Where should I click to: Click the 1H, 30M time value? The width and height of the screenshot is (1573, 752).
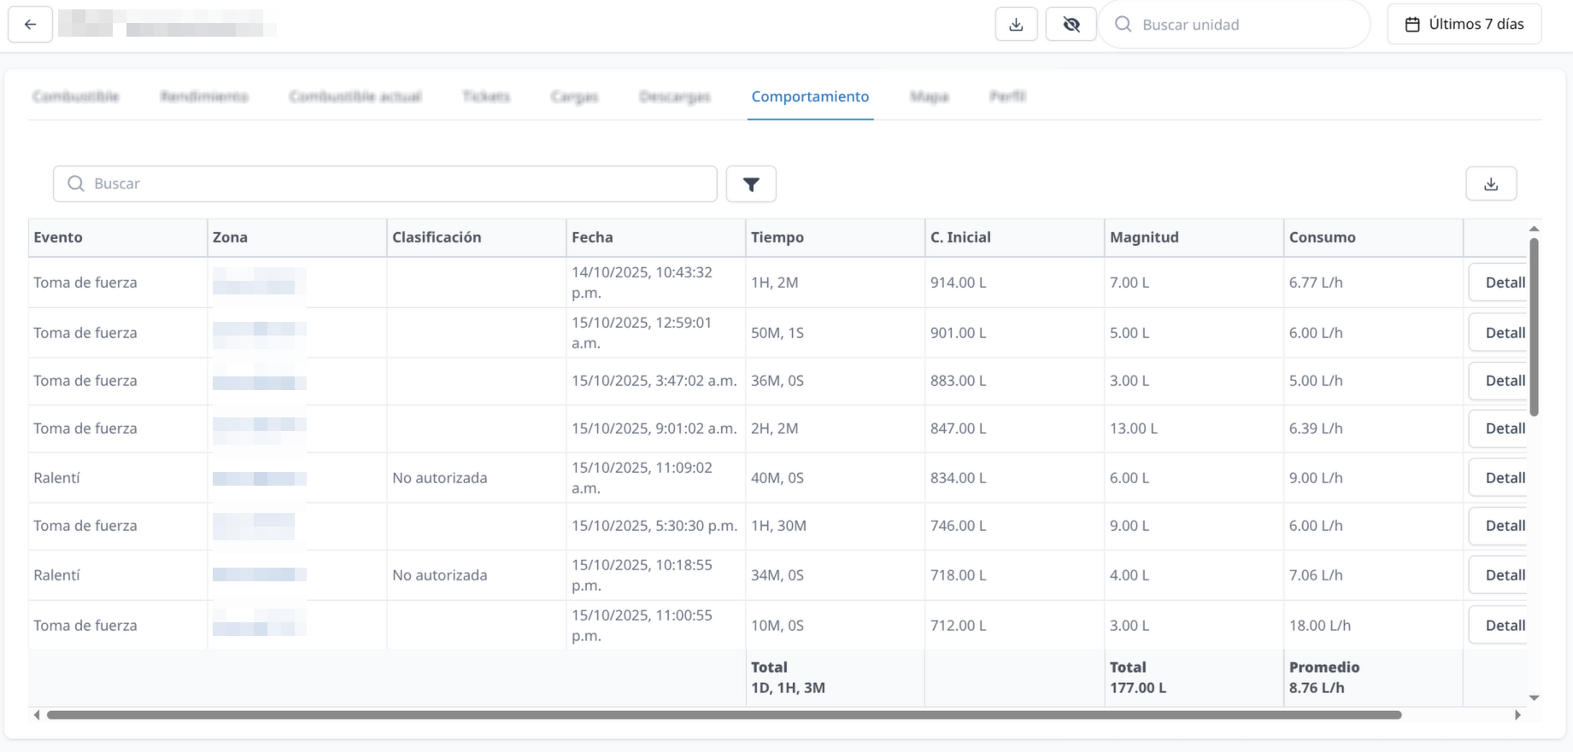pos(778,526)
